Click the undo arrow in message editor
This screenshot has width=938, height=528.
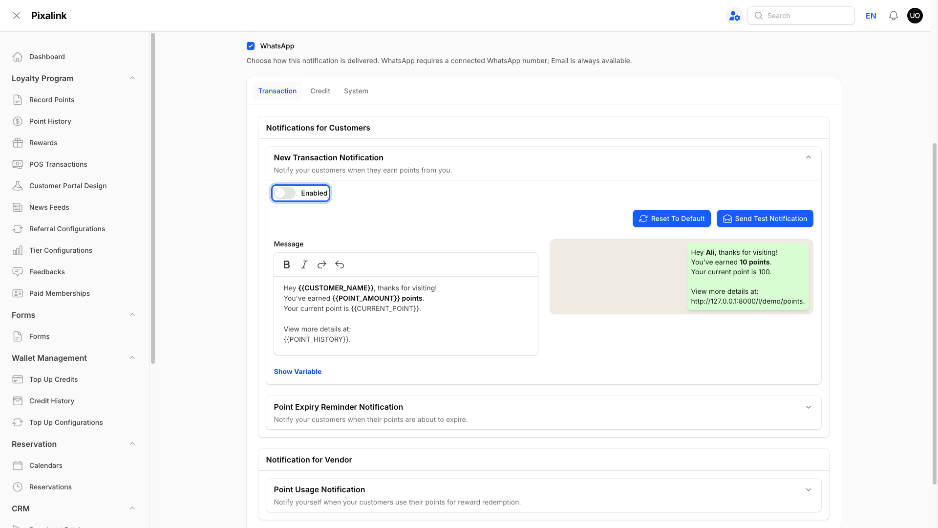pos(340,264)
